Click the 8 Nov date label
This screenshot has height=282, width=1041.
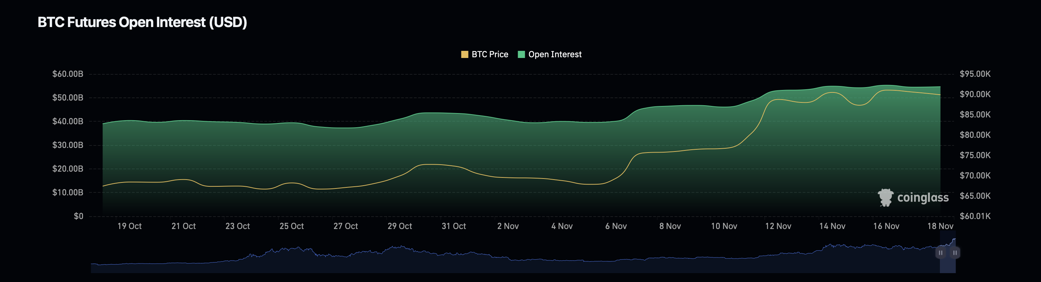coord(670,226)
